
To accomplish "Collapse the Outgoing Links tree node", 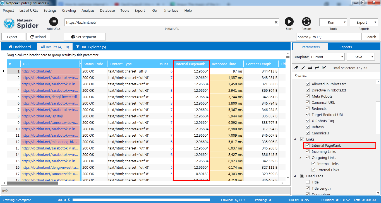I will (x=301, y=158).
